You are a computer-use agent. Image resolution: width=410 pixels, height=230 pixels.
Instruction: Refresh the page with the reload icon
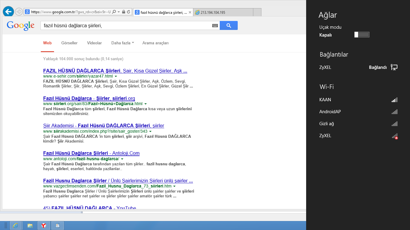(x=128, y=12)
